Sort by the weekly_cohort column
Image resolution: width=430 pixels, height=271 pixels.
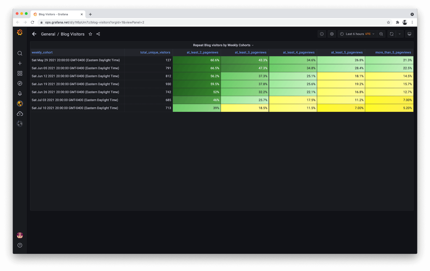[x=42, y=52]
